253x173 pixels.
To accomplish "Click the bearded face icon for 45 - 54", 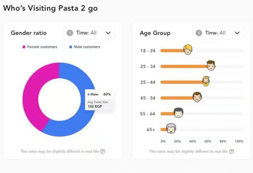I will pos(197,97).
